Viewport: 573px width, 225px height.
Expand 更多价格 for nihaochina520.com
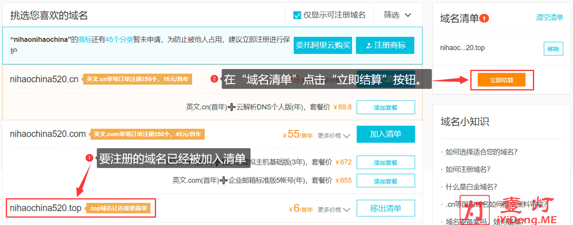(x=334, y=135)
